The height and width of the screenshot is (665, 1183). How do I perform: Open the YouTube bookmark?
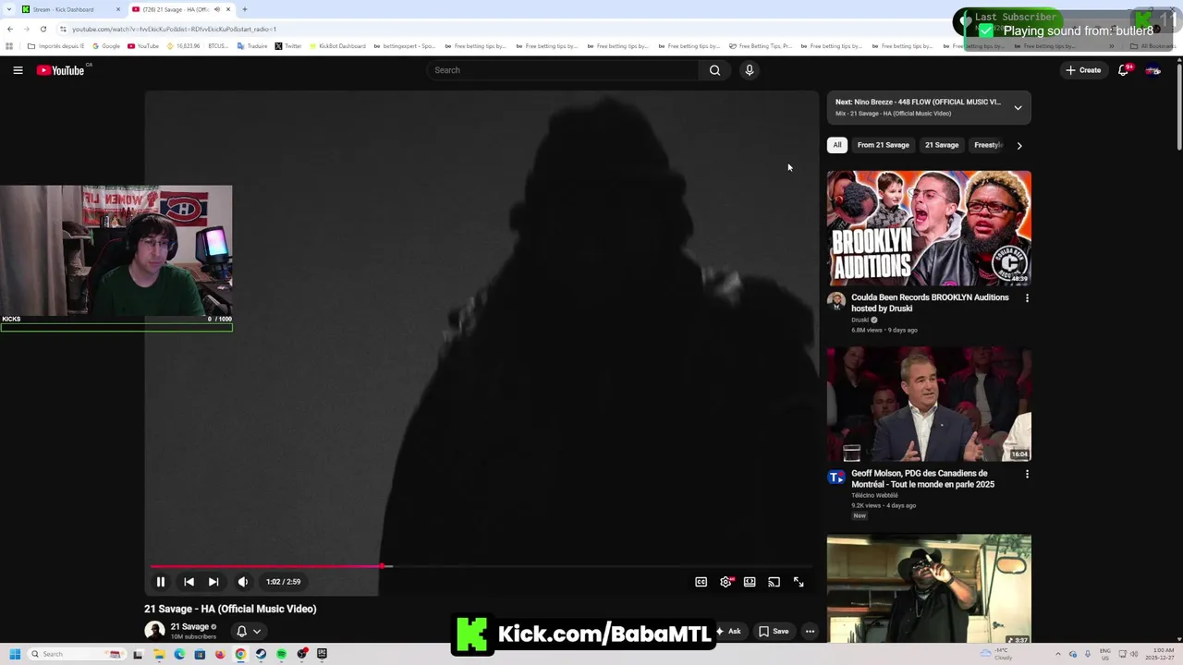143,46
